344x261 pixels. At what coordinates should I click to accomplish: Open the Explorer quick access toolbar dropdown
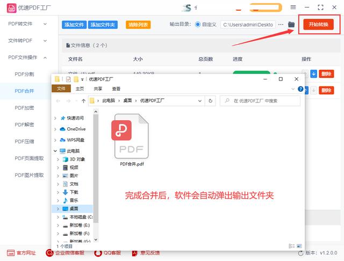[82, 79]
